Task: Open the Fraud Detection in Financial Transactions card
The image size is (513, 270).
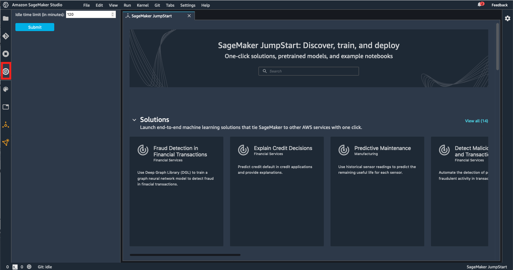Action: pos(176,191)
